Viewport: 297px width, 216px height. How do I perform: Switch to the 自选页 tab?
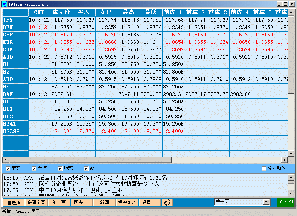tap(14, 202)
